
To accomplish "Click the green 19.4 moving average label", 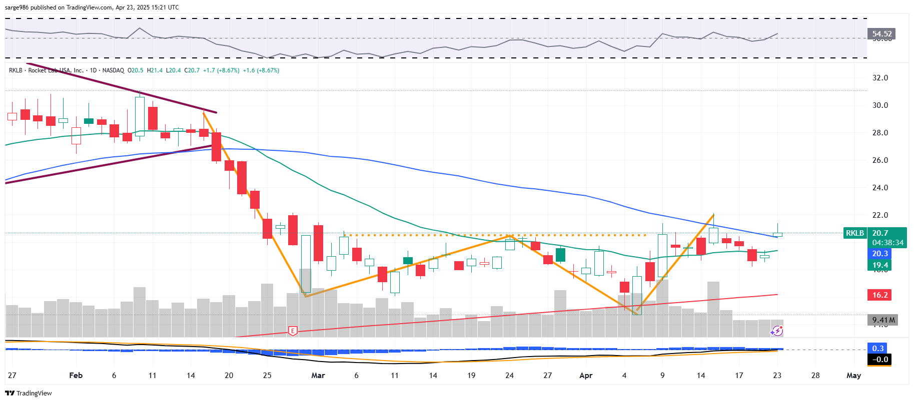I will pos(879,265).
